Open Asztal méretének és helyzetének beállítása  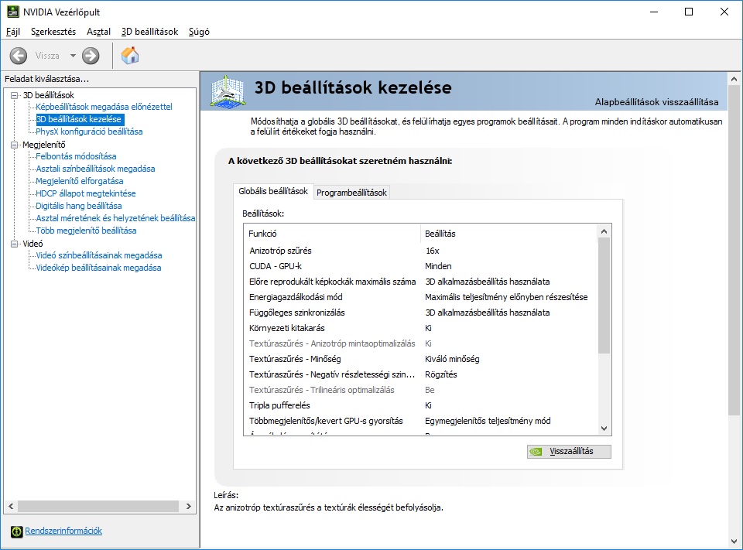point(115,218)
